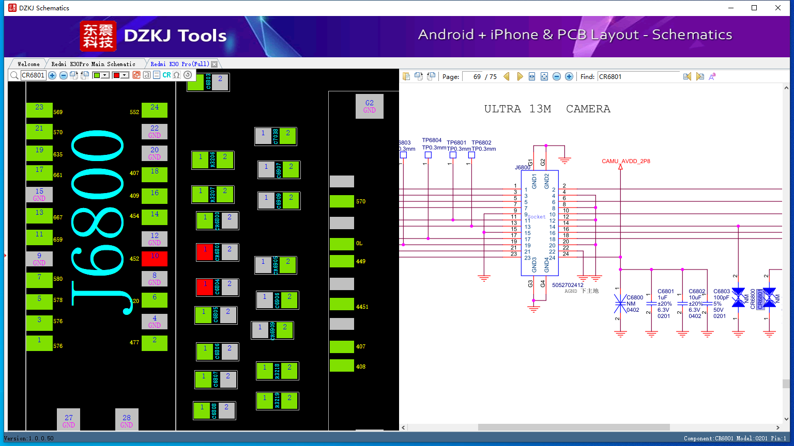794x446 pixels.
Task: Click the ULTRA 13M CAMERA heading
Action: (x=547, y=109)
